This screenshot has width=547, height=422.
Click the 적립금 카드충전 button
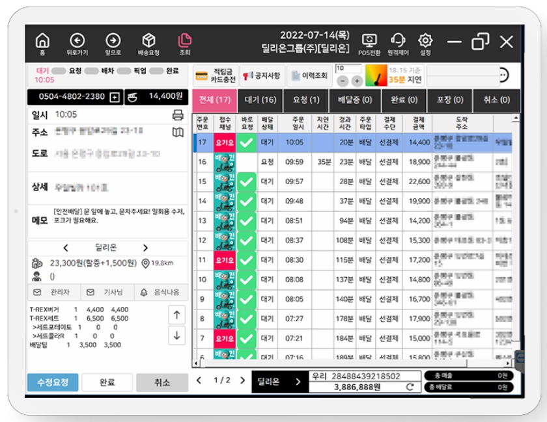(x=216, y=76)
